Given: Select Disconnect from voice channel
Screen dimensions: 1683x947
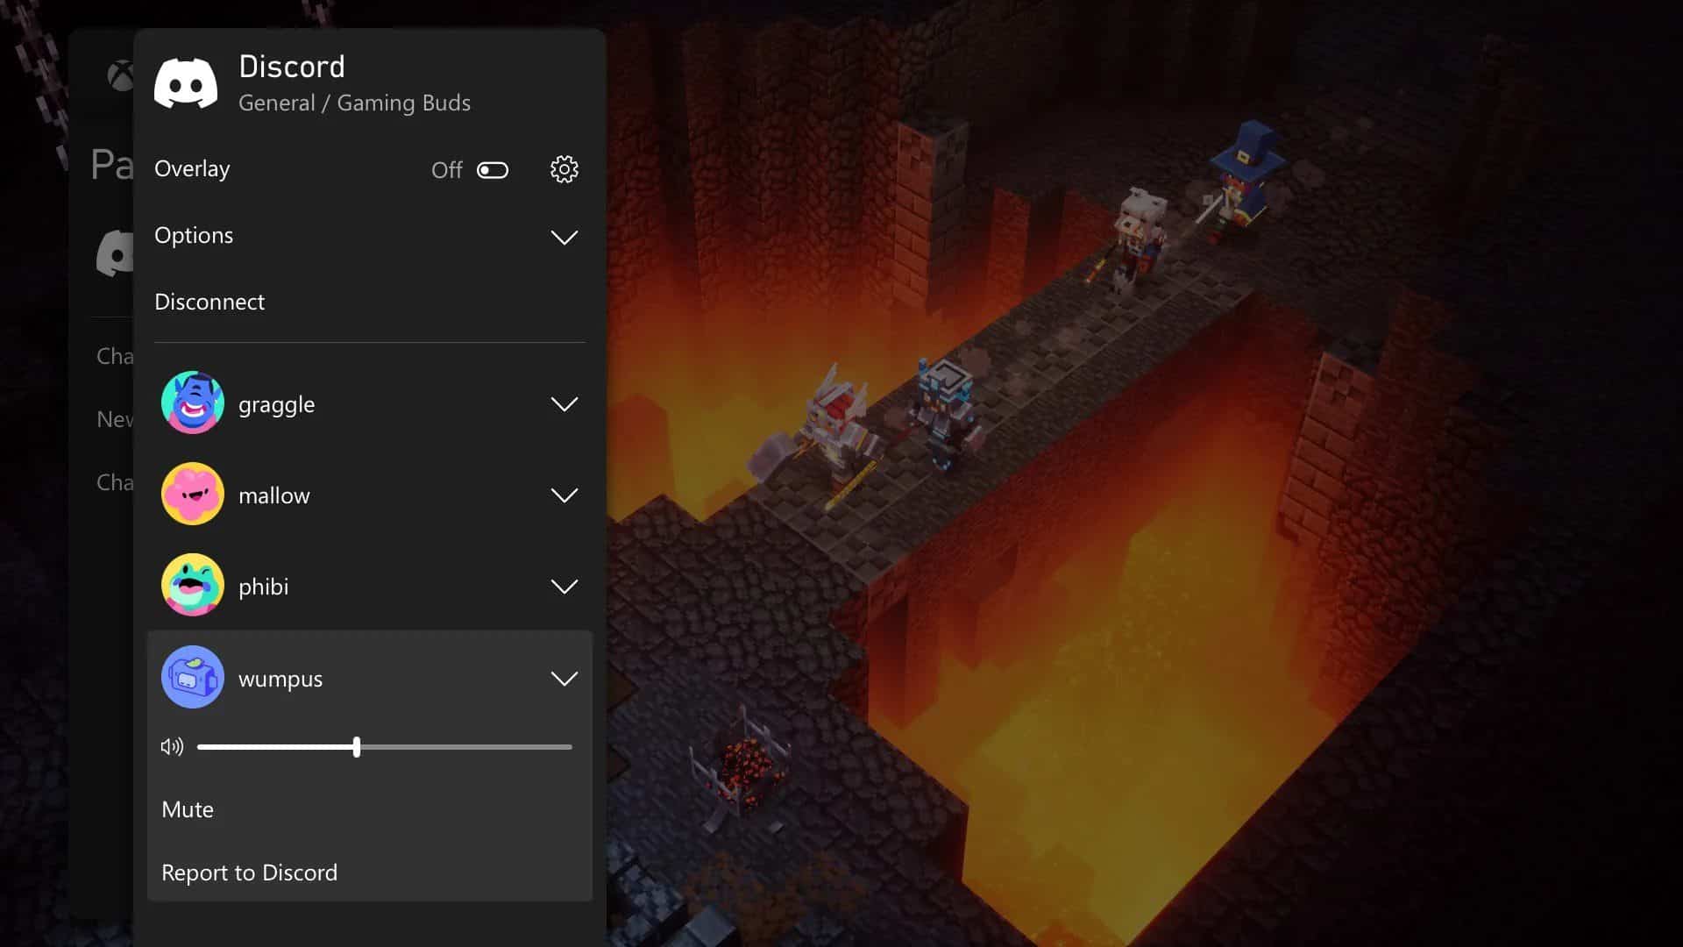Looking at the screenshot, I should point(209,301).
